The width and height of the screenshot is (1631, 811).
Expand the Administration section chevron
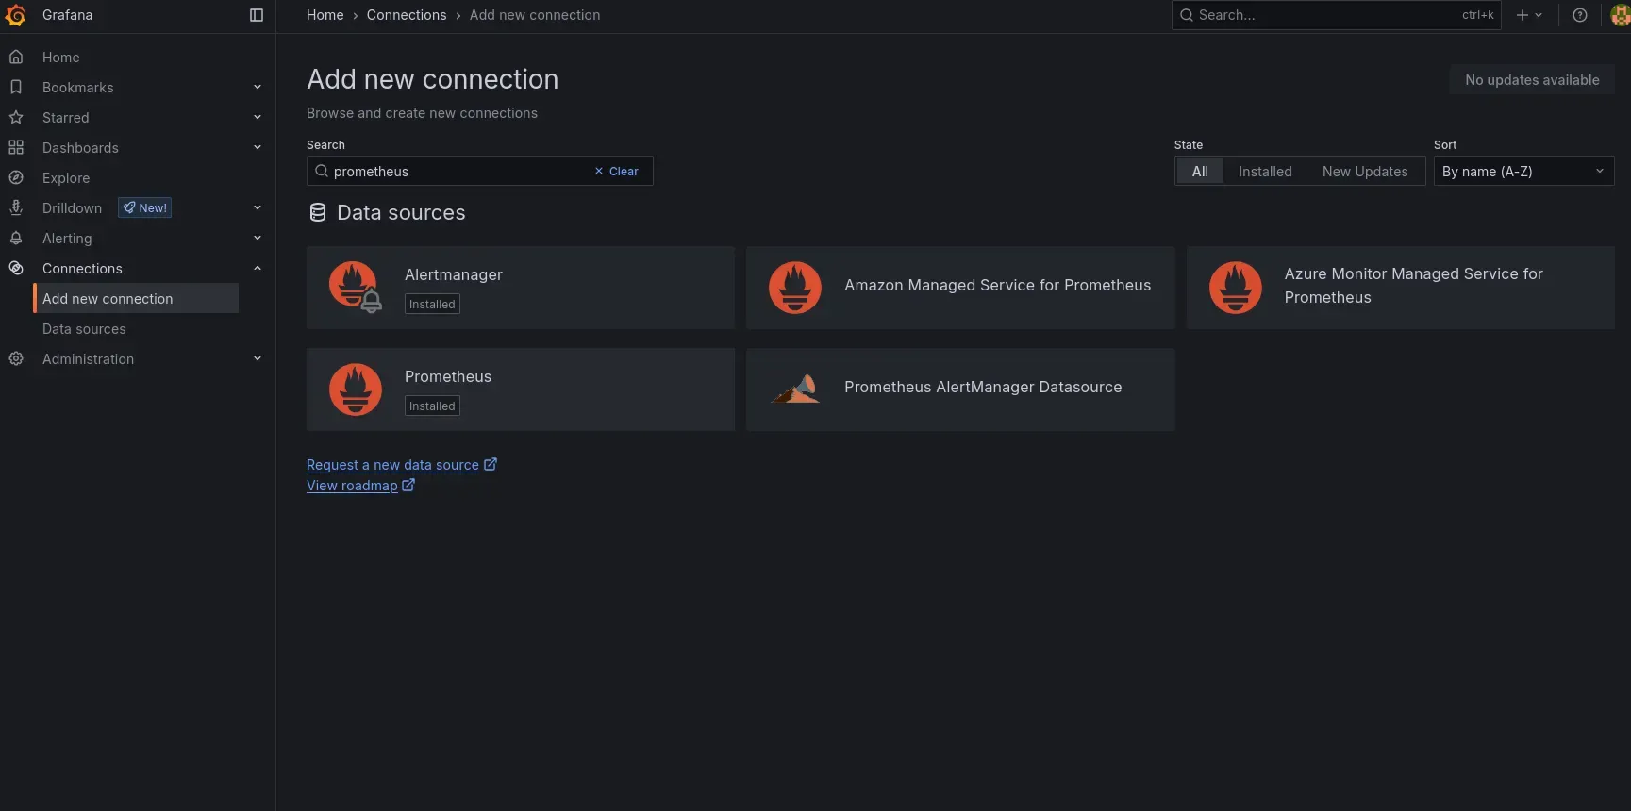tap(258, 359)
